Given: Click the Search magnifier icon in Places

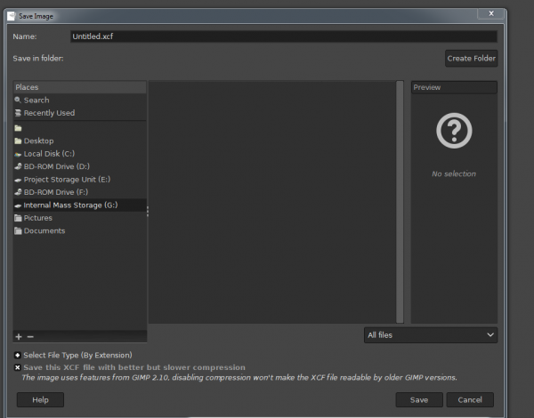Looking at the screenshot, I should tap(18, 100).
